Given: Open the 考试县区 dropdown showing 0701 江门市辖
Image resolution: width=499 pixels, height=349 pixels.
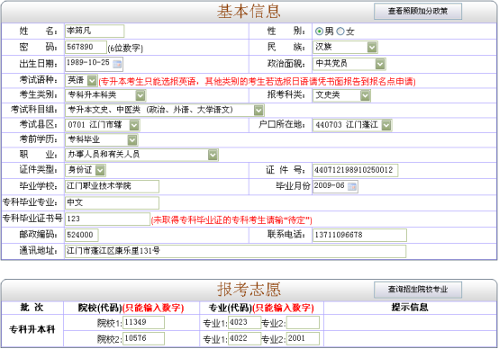Looking at the screenshot, I should 103,125.
